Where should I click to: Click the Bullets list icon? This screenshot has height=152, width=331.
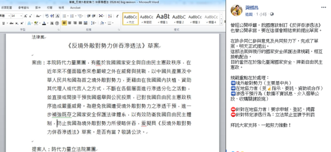(64, 16)
